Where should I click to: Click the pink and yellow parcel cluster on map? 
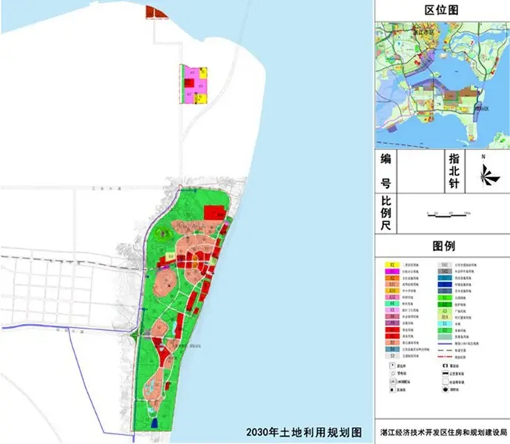(x=194, y=85)
